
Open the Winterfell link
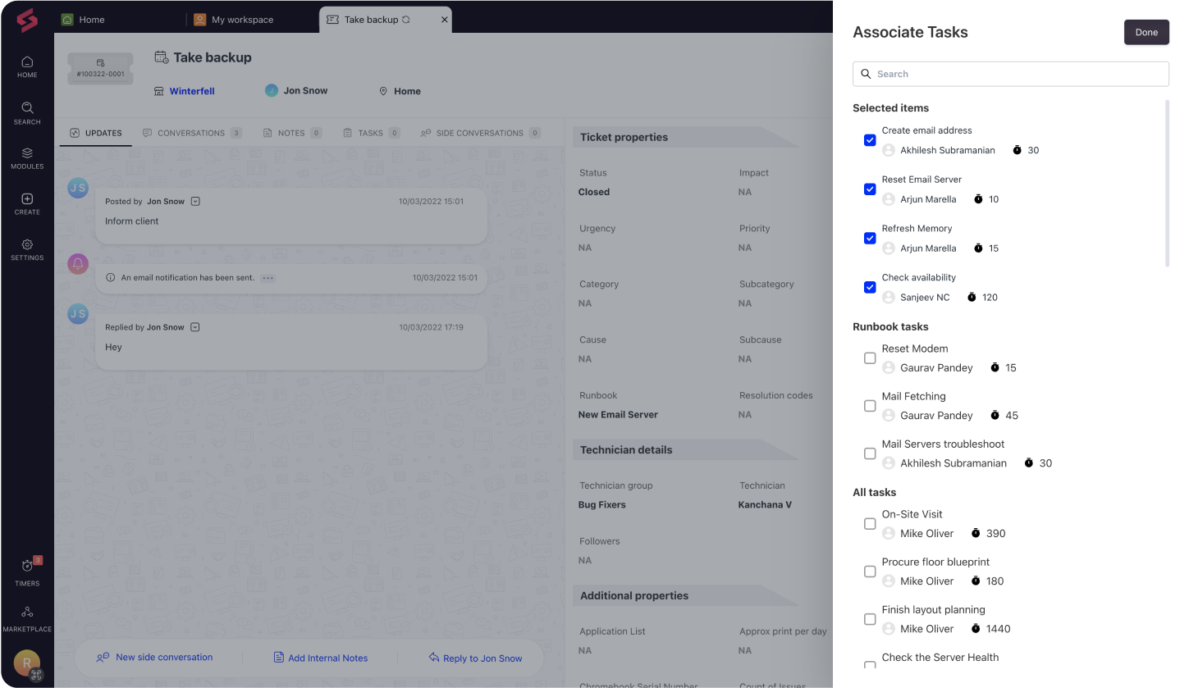coord(191,91)
